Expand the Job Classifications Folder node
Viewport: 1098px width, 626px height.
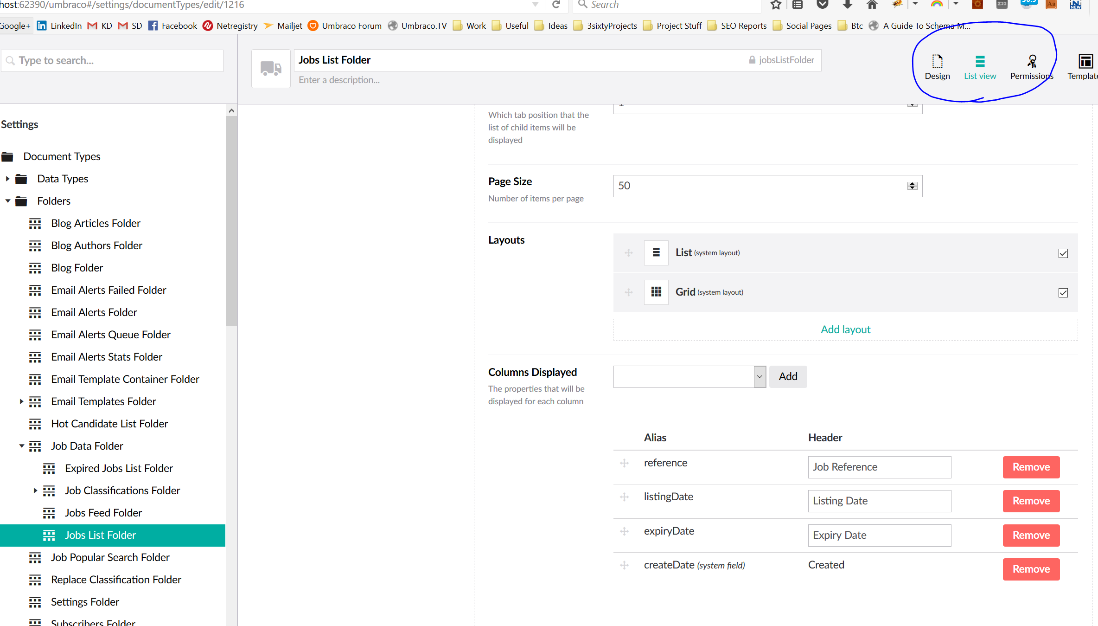coord(35,490)
